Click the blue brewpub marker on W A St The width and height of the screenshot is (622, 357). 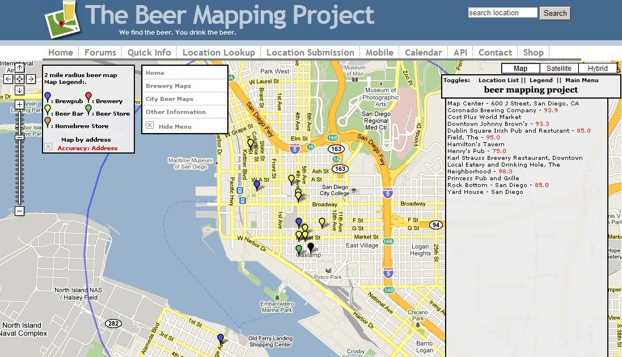(x=257, y=185)
